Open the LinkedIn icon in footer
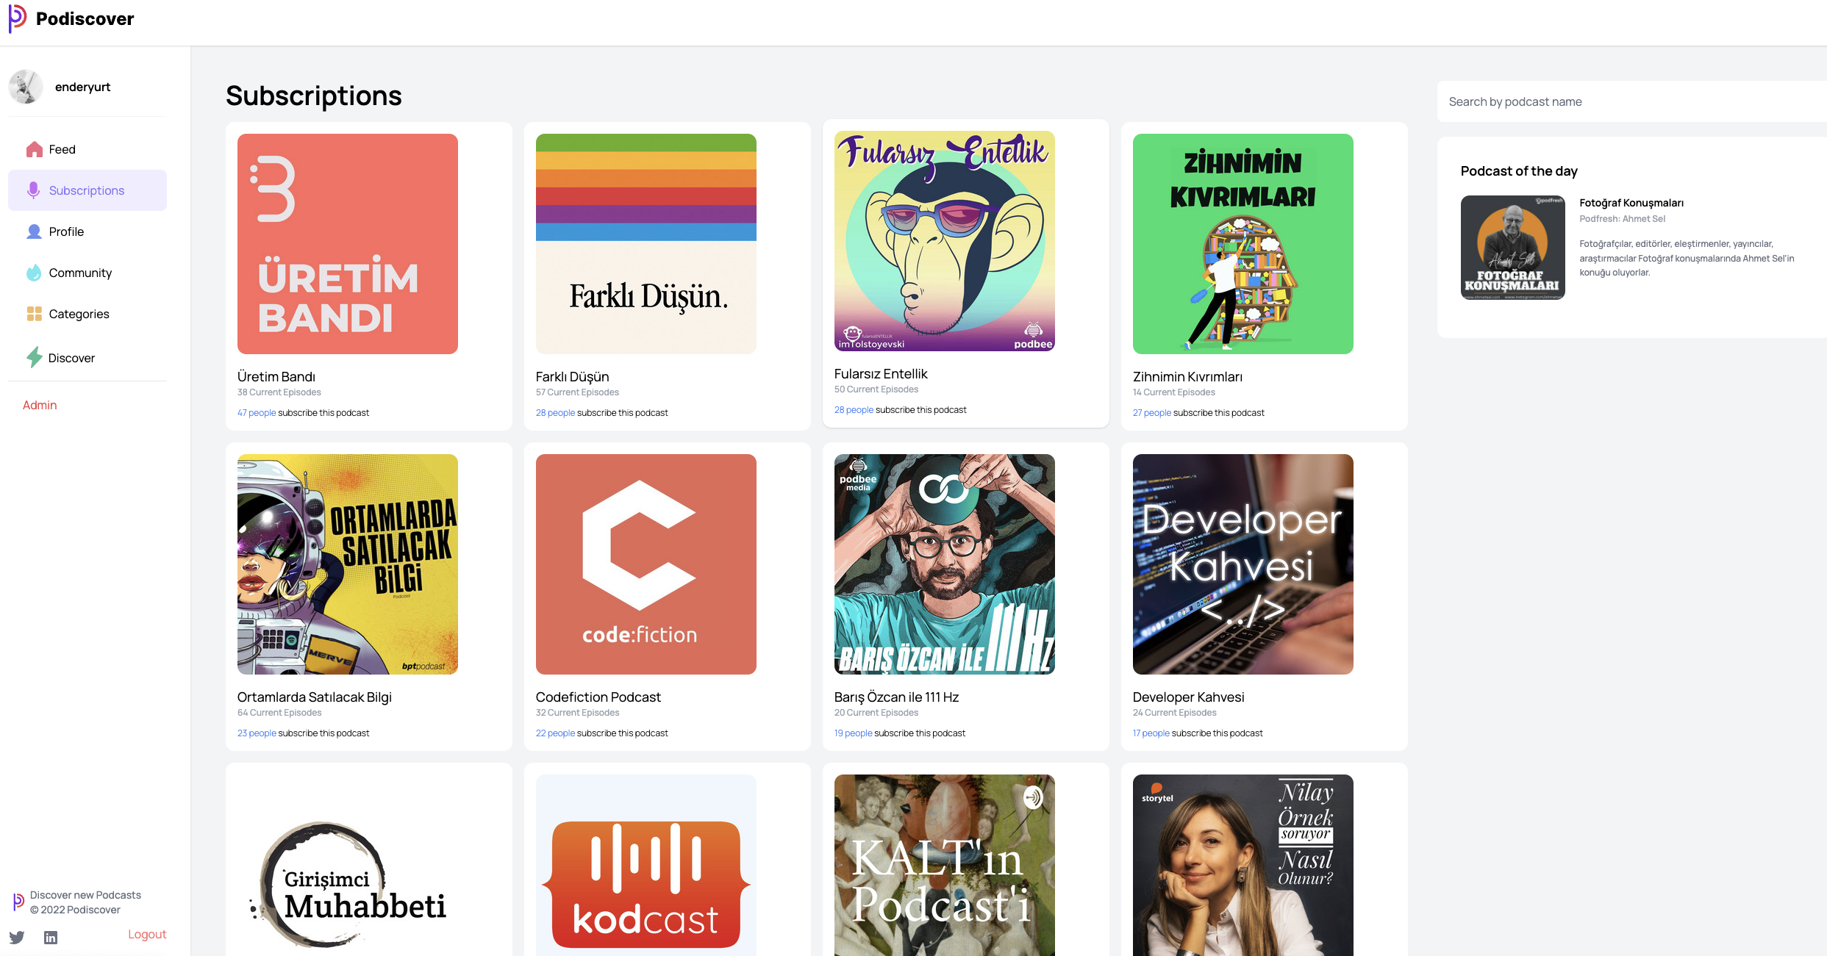Screen dimensions: 1827x956 [x=51, y=937]
